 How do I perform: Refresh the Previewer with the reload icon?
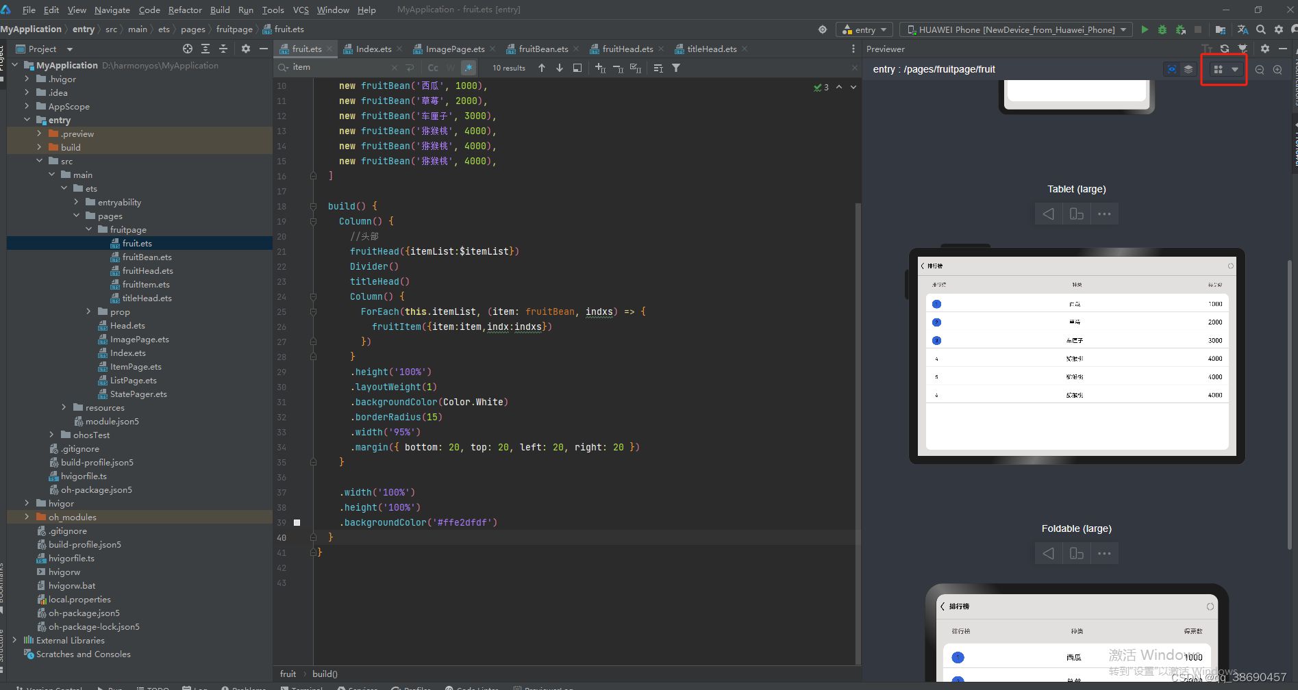pyautogui.click(x=1225, y=49)
